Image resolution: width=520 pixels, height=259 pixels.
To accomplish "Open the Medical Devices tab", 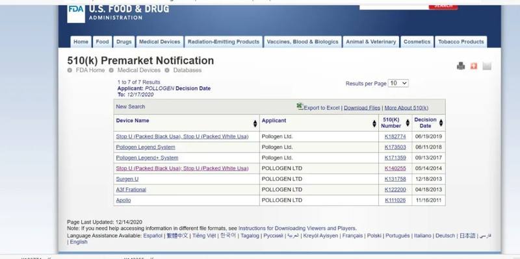I will (x=159, y=42).
